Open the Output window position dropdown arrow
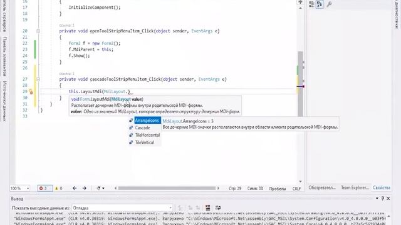The width and height of the screenshot is (401, 225). tap(377, 199)
